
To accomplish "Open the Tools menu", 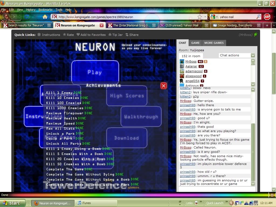I will (x=59, y=10).
